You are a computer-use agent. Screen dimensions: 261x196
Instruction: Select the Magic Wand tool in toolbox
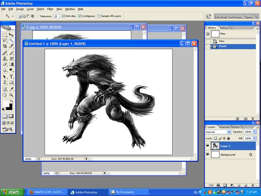point(11,40)
